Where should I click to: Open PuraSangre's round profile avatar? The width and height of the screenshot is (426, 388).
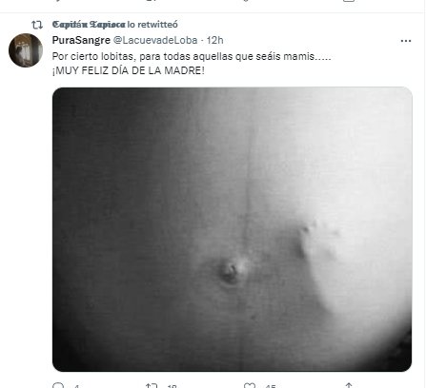pyautogui.click(x=26, y=50)
